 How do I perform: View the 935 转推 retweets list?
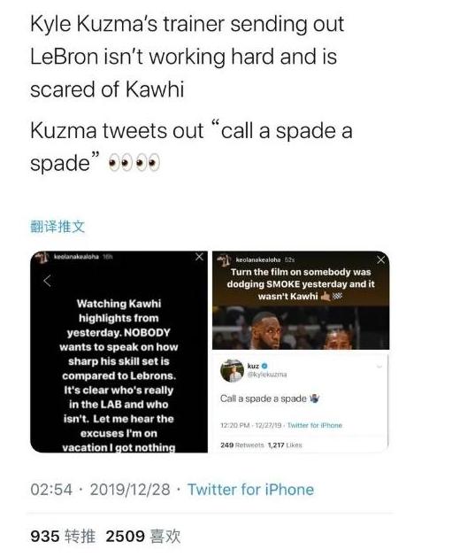click(x=63, y=536)
